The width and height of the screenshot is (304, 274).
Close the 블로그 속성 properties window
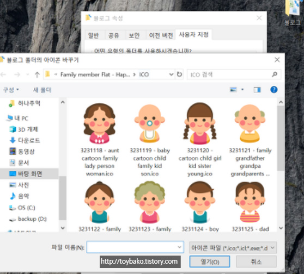click(259, 18)
